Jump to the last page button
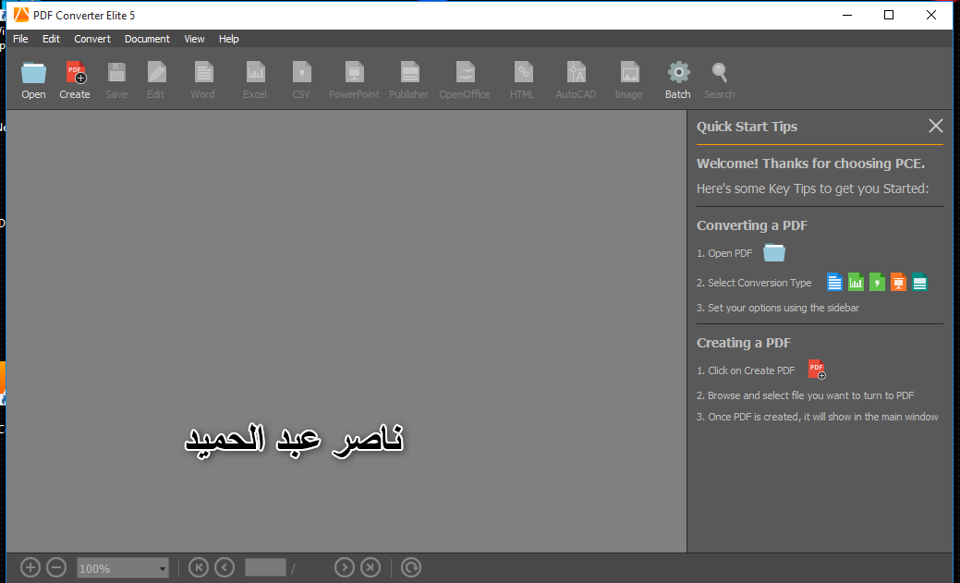The image size is (960, 583). point(371,567)
